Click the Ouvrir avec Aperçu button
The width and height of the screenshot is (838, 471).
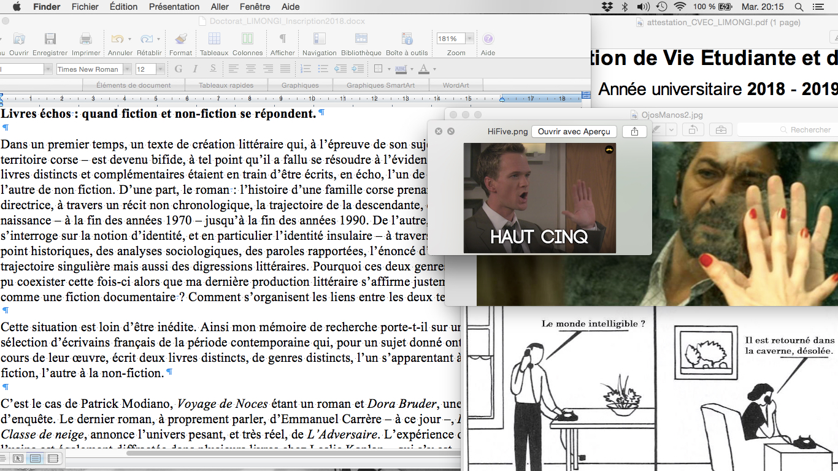[x=574, y=131]
